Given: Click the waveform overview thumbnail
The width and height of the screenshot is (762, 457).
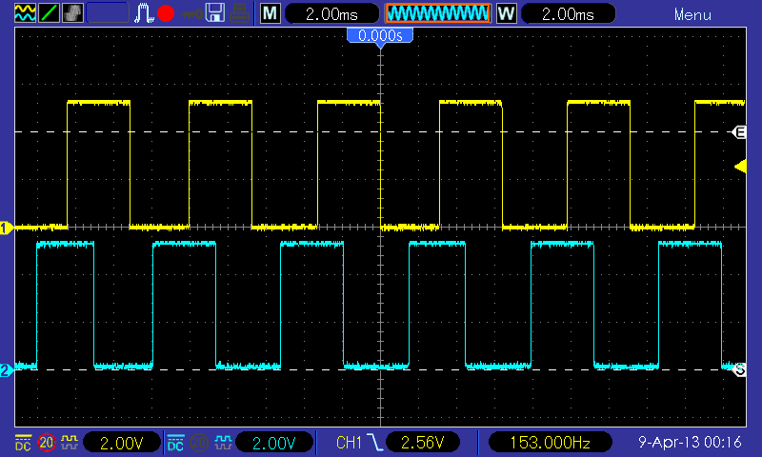Looking at the screenshot, I should 437,13.
